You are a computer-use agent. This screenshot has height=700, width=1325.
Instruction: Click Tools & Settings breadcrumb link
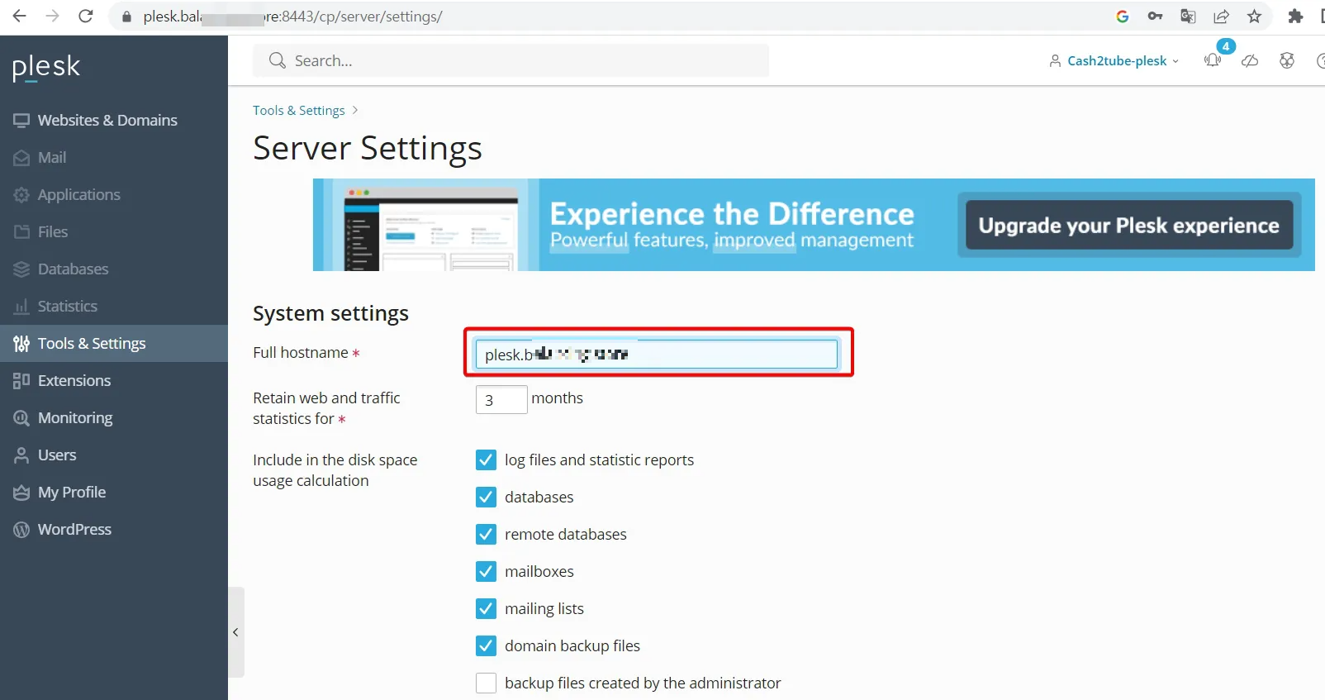click(298, 111)
